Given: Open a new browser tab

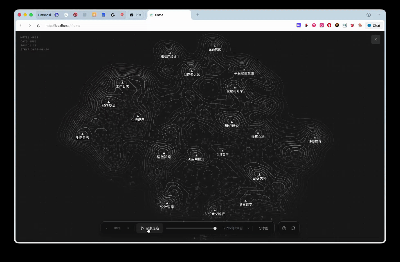Looking at the screenshot, I should [198, 15].
